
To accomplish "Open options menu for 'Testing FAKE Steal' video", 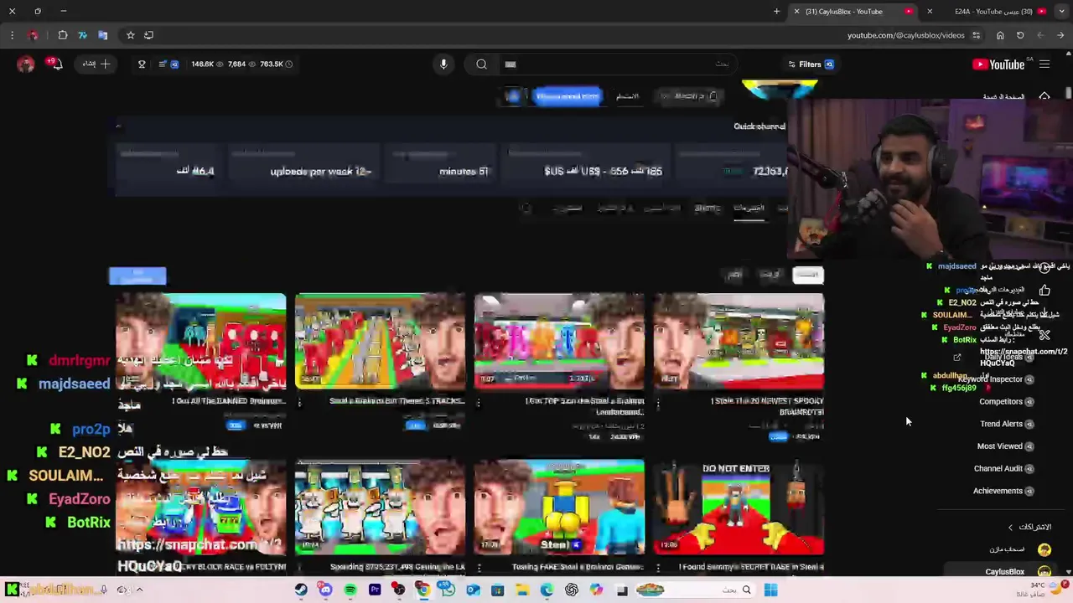I will pyautogui.click(x=479, y=568).
